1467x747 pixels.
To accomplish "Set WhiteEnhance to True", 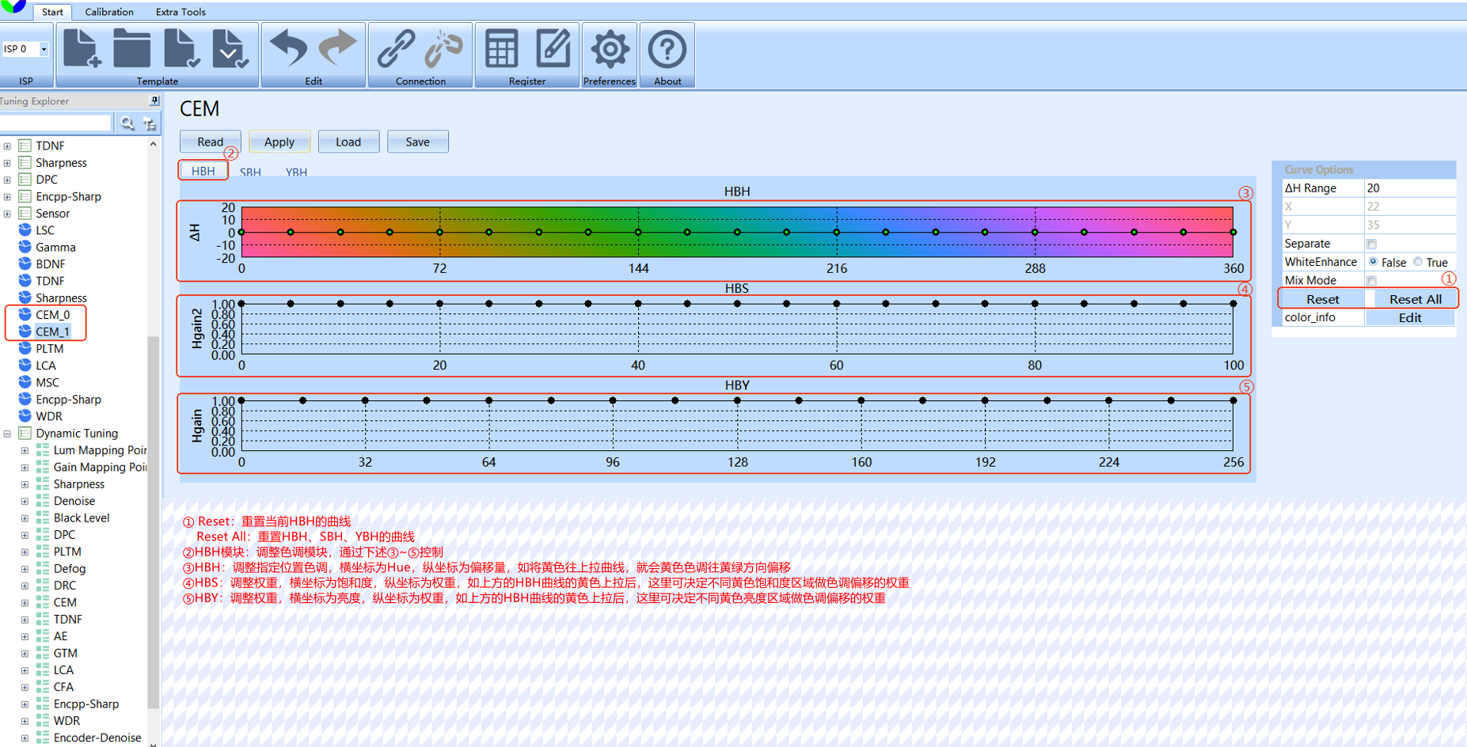I will [x=1418, y=262].
